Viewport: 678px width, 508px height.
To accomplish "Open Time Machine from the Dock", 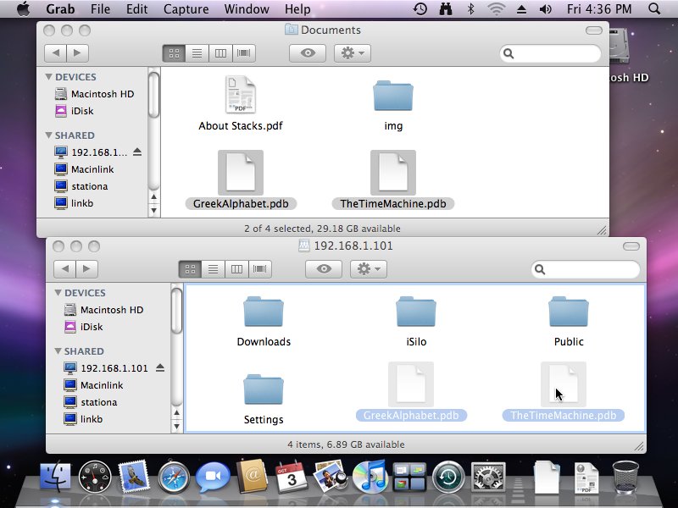I will [x=448, y=477].
